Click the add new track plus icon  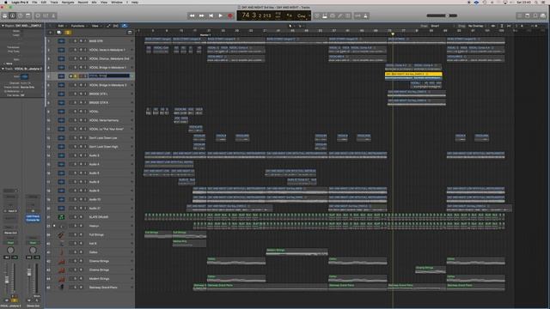50,33
